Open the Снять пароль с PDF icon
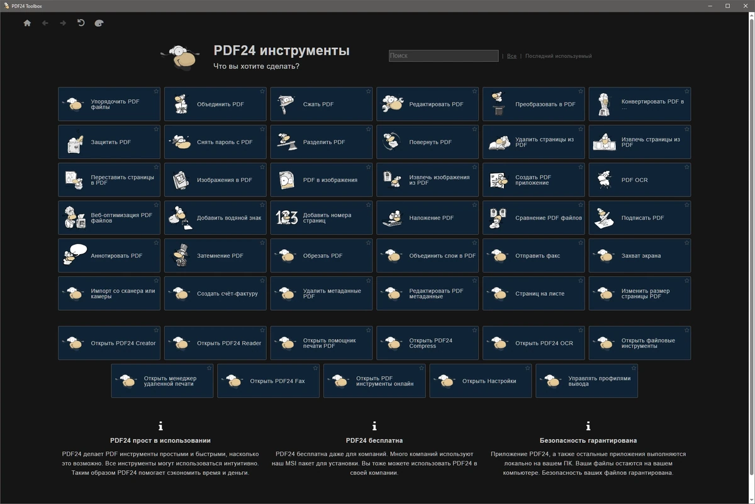755x504 pixels. click(x=181, y=142)
